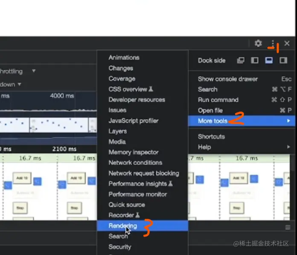
Task: Open Memory inspector tool
Action: [143, 152]
